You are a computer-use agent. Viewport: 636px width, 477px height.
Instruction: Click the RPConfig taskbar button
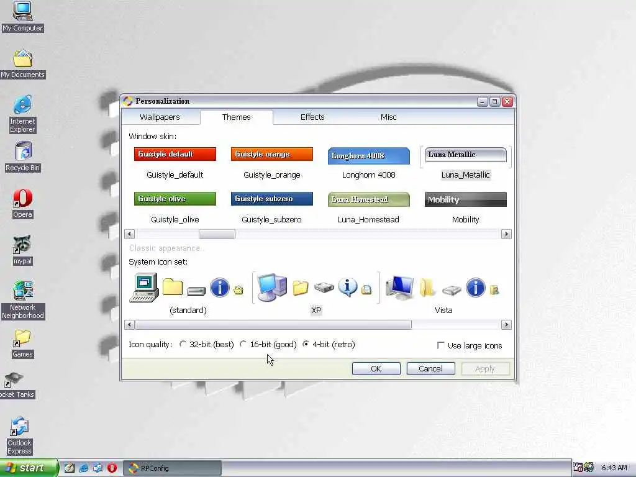pyautogui.click(x=173, y=468)
